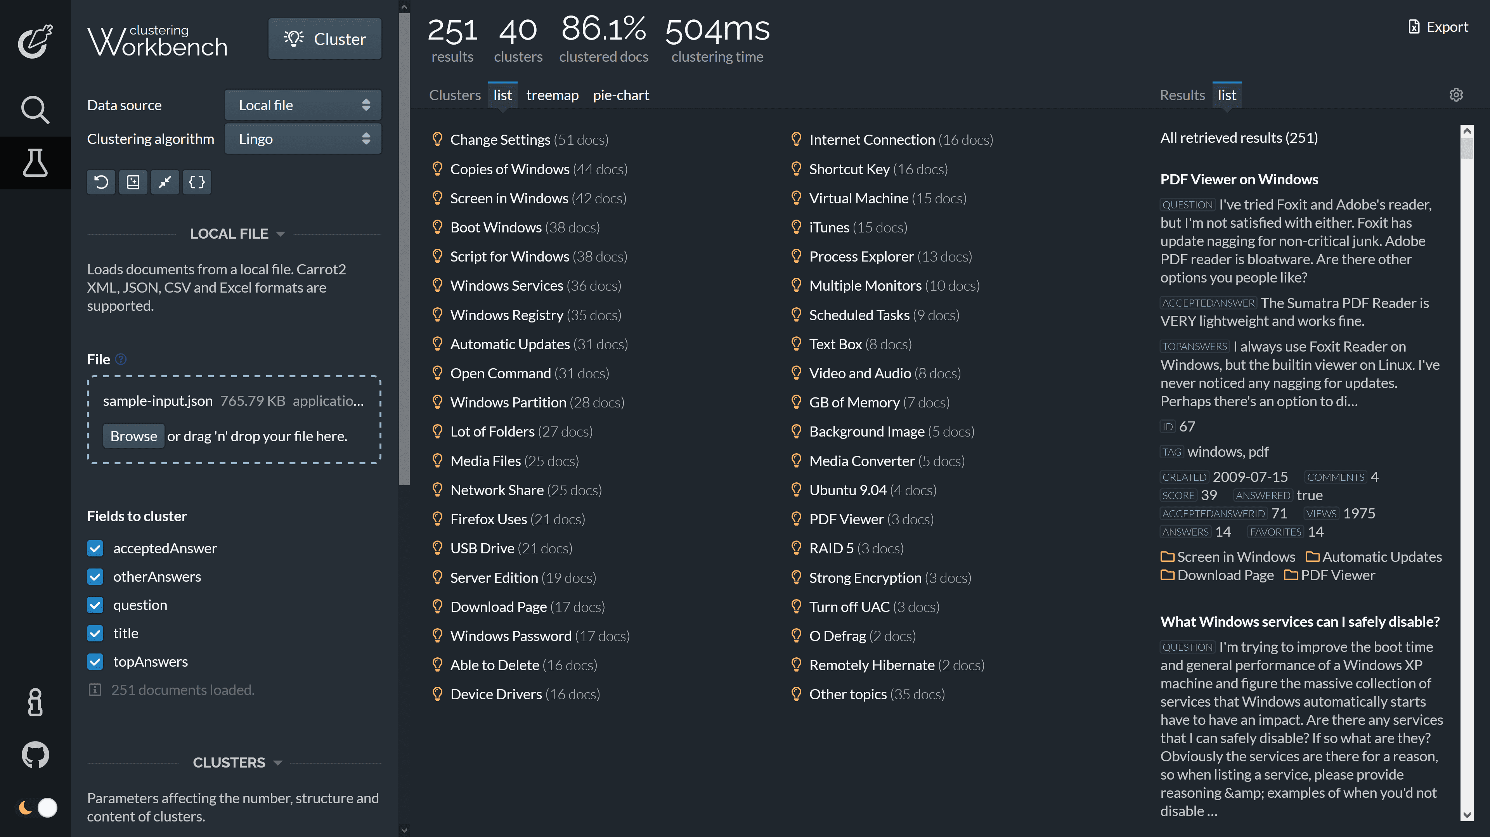Click the Browse file button

(x=133, y=436)
